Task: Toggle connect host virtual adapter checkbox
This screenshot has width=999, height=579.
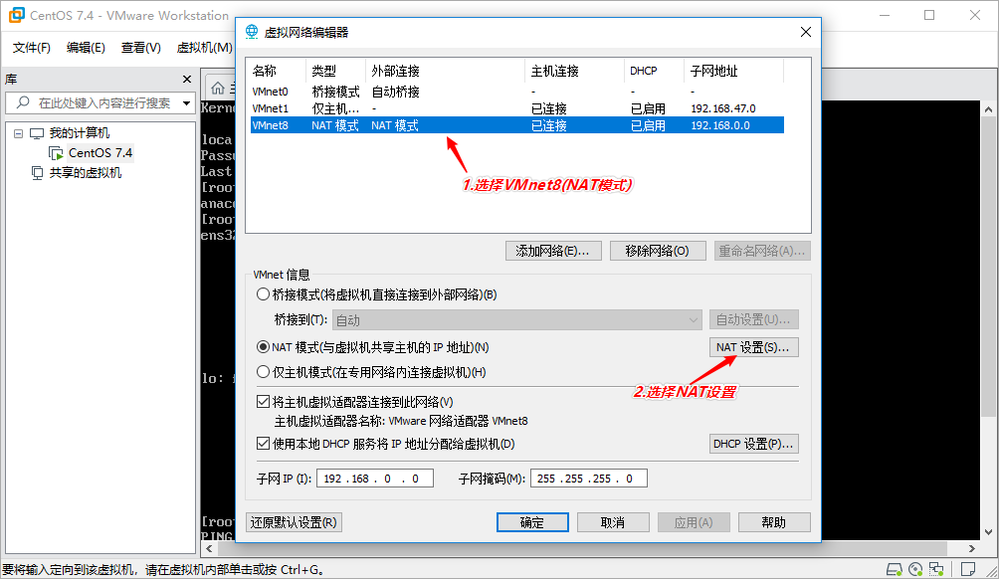Action: (x=263, y=402)
